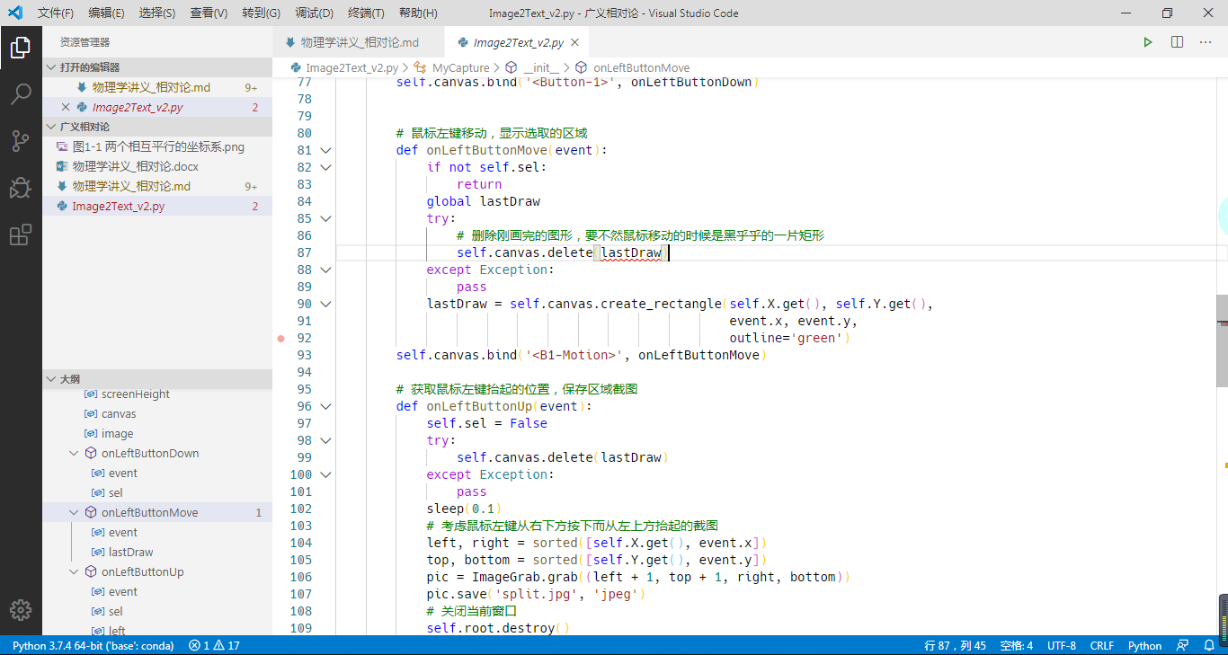Screen dimensions: 1228x655
Task: Select onLeftButtonMove breadcrumb cube icon
Action: 581,67
